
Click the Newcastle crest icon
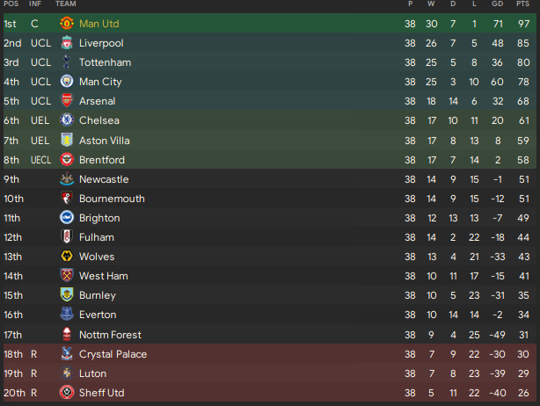coord(66,179)
